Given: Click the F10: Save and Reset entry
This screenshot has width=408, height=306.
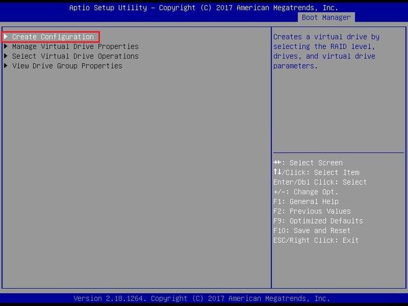Looking at the screenshot, I should point(312,231).
